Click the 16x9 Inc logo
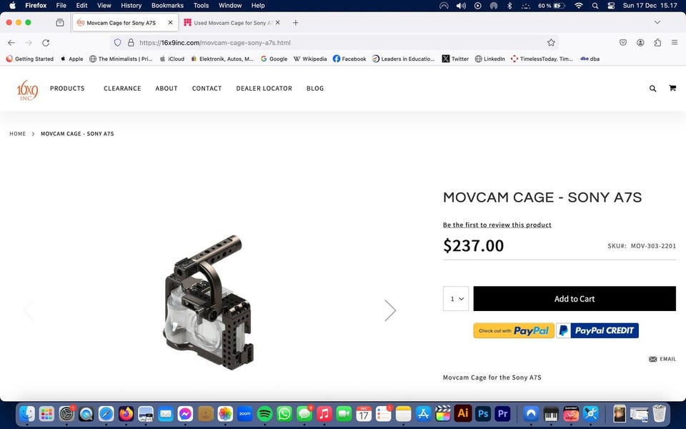Screen dimensions: 686x429 (27, 90)
